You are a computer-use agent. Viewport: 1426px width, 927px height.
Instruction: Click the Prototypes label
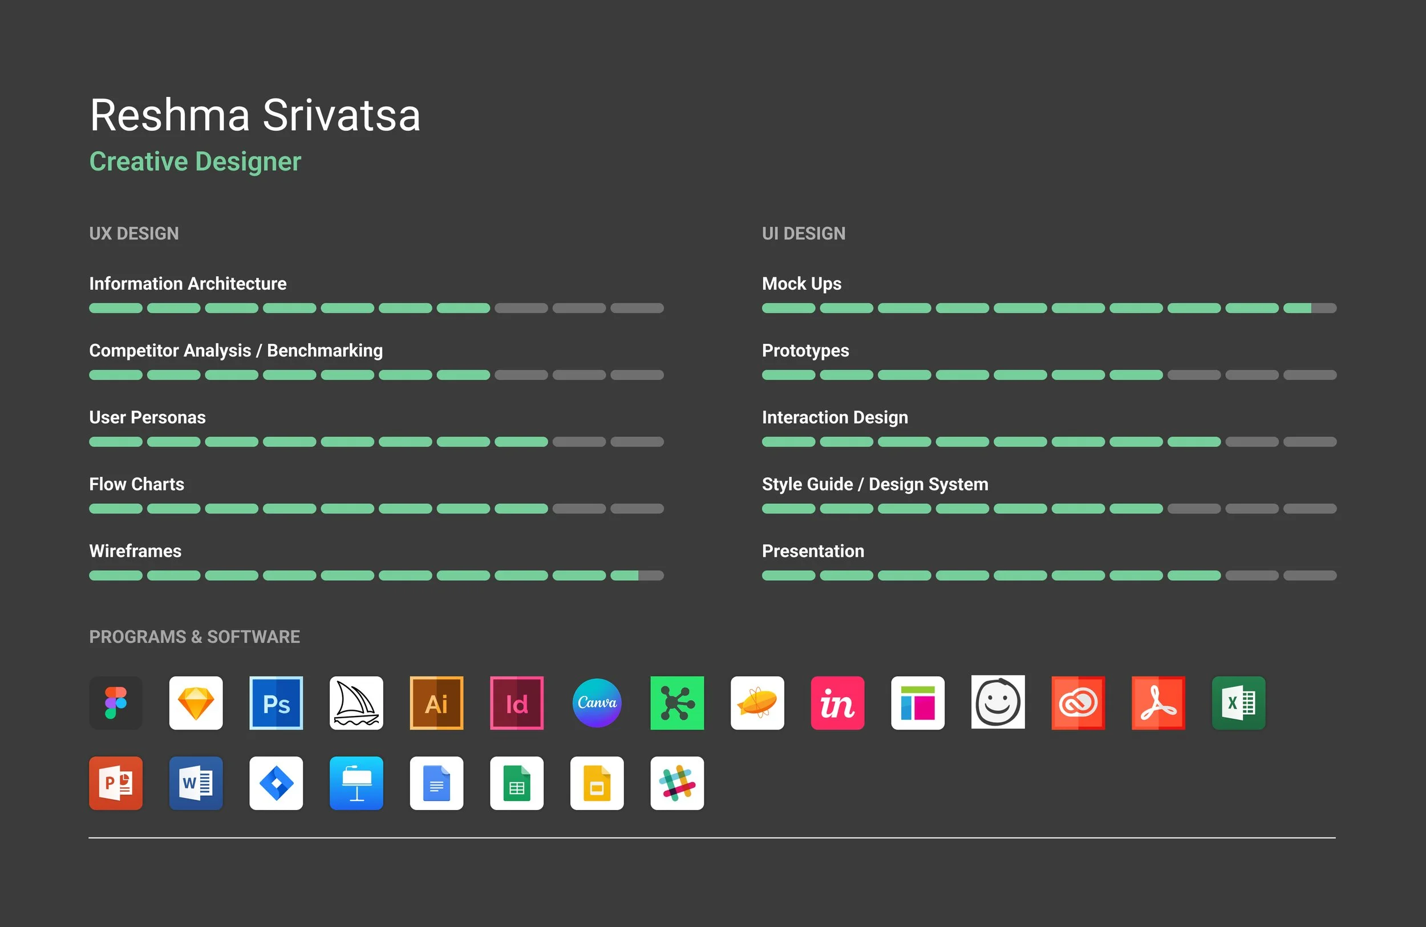click(805, 350)
